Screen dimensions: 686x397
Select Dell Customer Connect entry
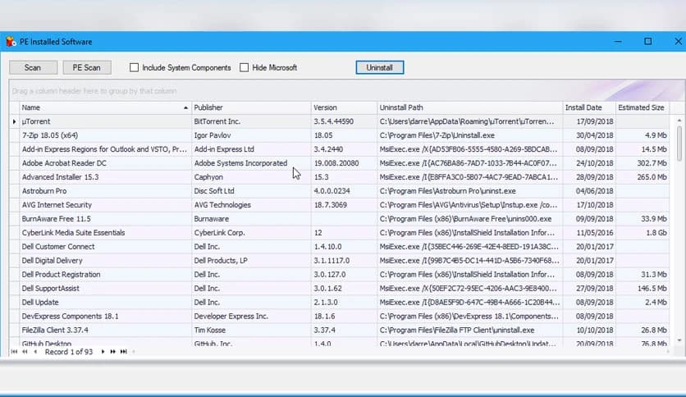point(58,247)
